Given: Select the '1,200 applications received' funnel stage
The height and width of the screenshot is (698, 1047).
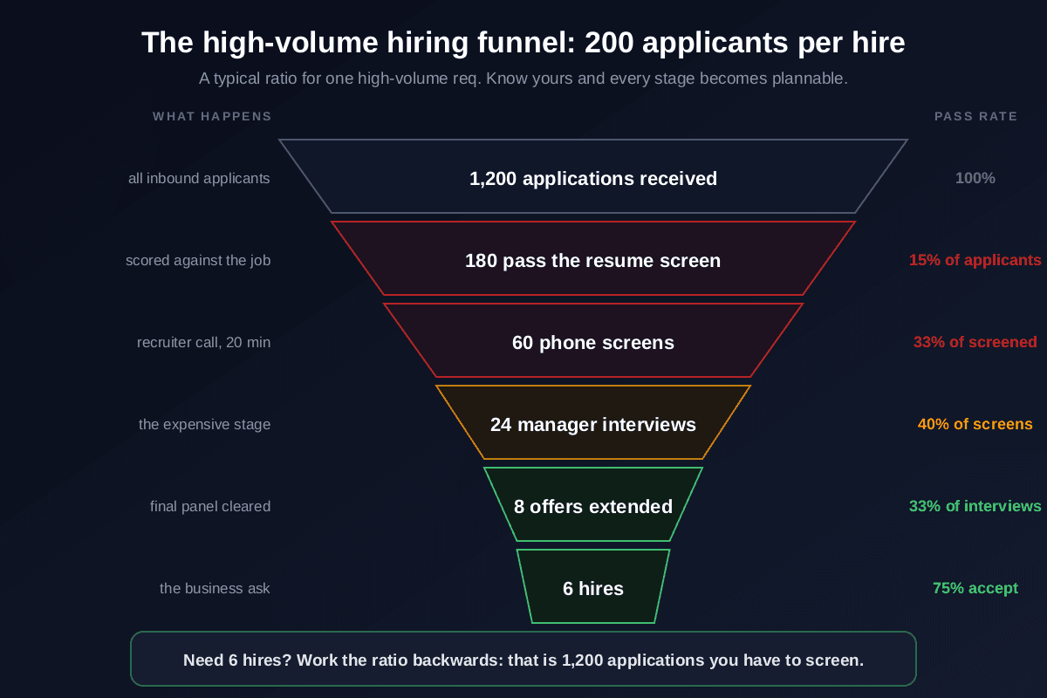Looking at the screenshot, I should click(593, 176).
